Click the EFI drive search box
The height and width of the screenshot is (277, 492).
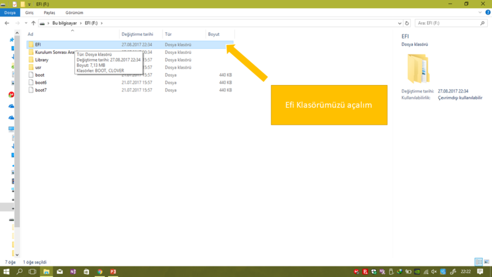coord(448,23)
